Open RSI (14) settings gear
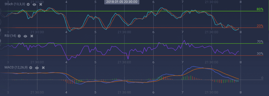The width and height of the screenshot is (269, 96). (19, 36)
